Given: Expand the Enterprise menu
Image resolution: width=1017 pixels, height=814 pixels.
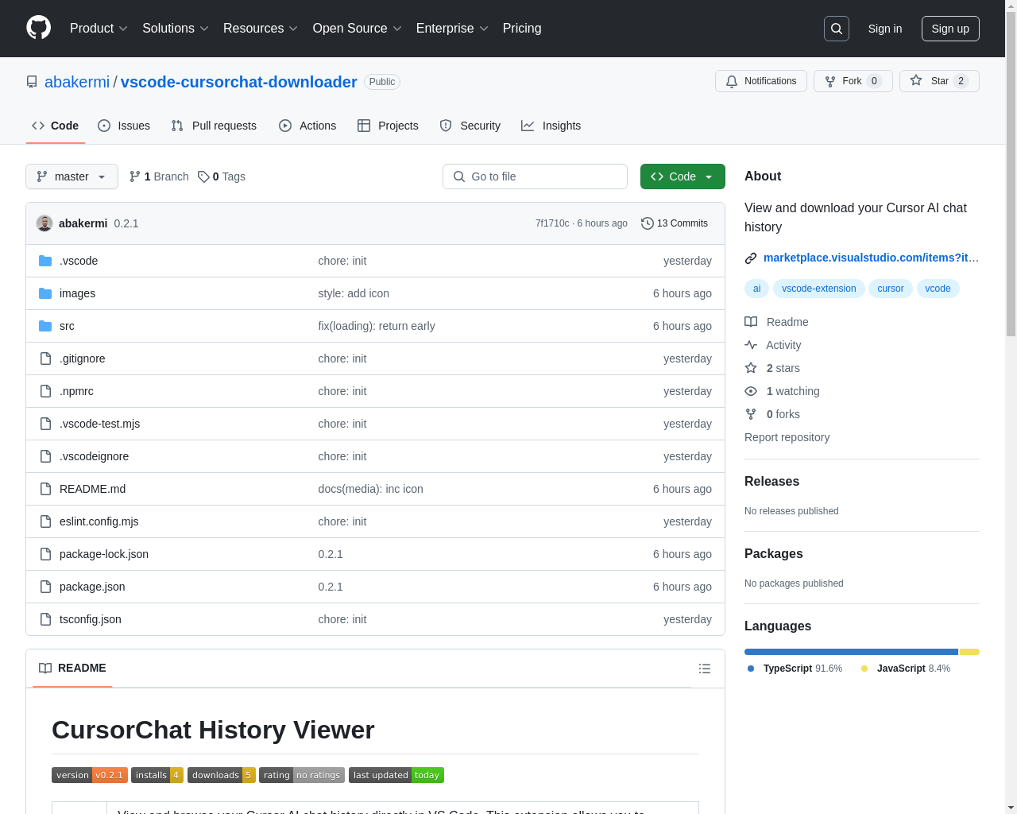Looking at the screenshot, I should 452,29.
